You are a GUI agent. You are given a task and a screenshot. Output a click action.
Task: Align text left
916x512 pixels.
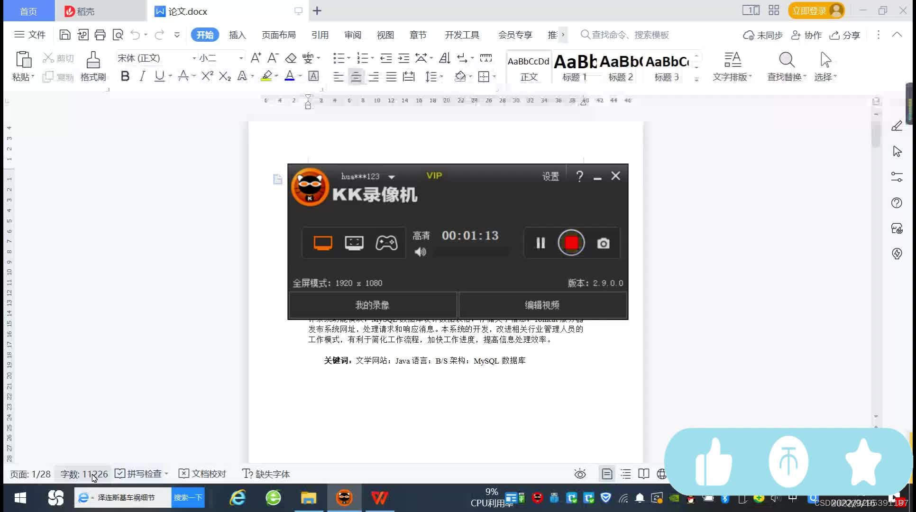pos(338,76)
